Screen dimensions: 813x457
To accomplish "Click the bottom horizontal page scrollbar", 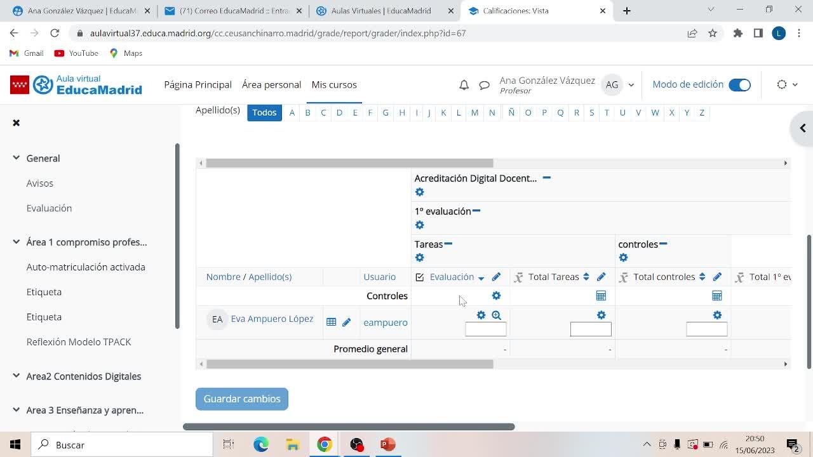I will click(349, 427).
